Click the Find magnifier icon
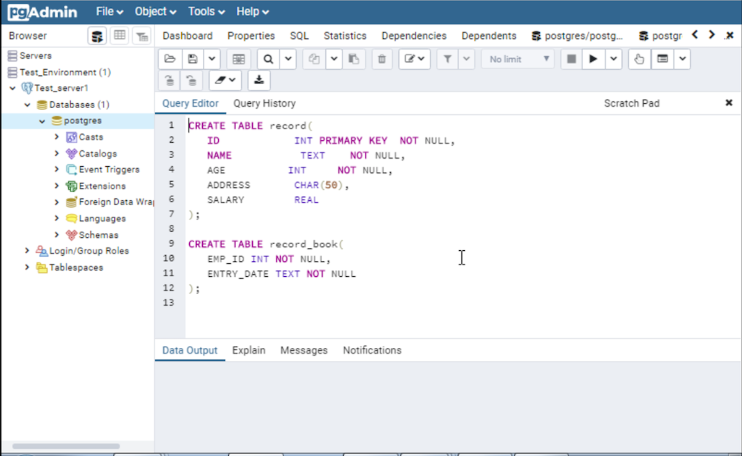This screenshot has width=742, height=456. click(x=268, y=59)
